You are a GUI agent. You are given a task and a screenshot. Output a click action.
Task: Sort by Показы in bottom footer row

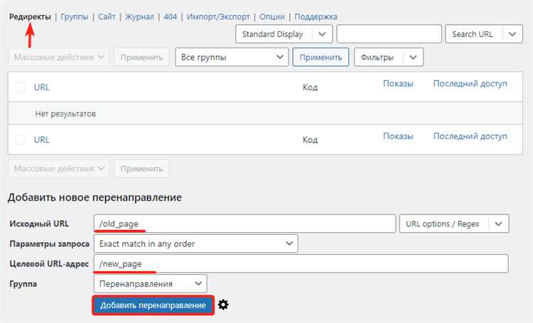coord(398,136)
